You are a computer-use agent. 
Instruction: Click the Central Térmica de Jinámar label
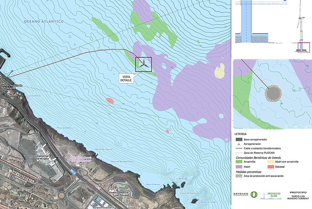11,86
